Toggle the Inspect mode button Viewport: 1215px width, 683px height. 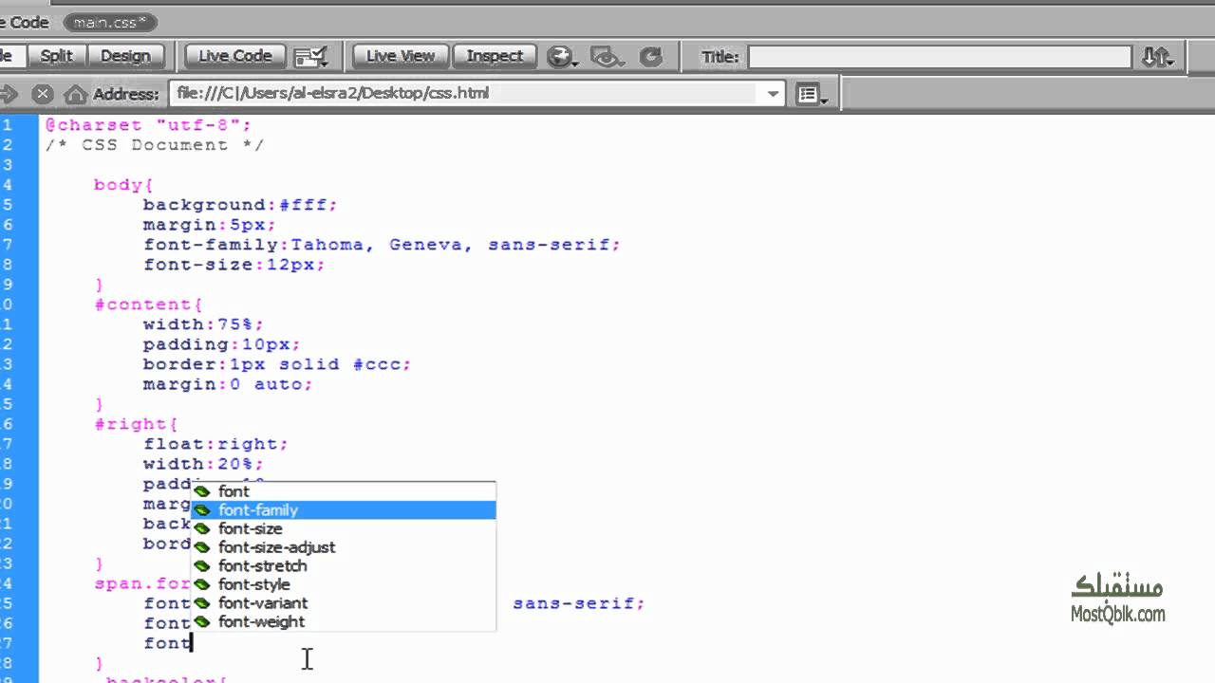point(494,56)
